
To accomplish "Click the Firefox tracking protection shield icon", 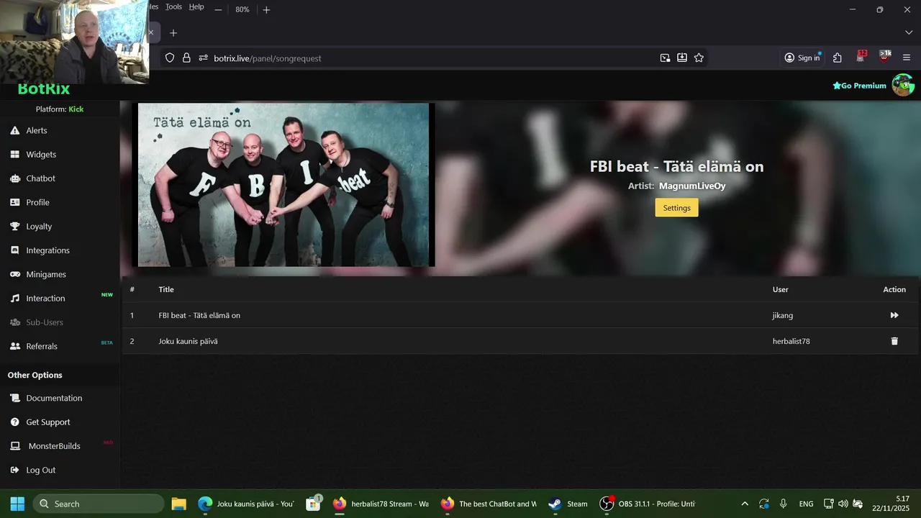I will point(170,58).
